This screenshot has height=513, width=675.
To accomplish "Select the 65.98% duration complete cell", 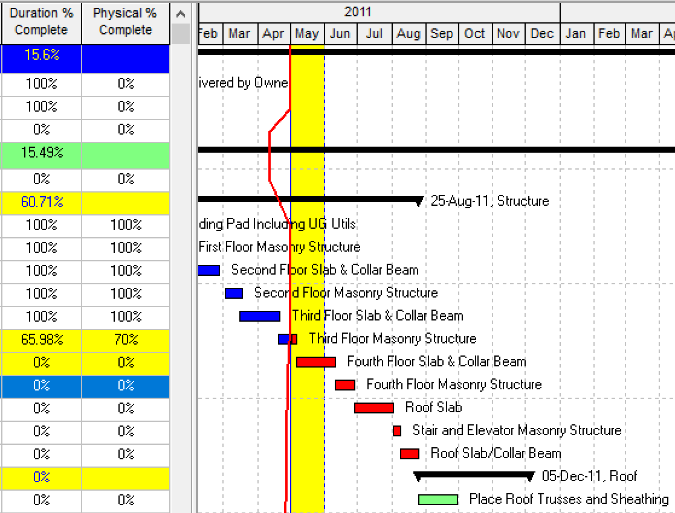I will (x=41, y=339).
